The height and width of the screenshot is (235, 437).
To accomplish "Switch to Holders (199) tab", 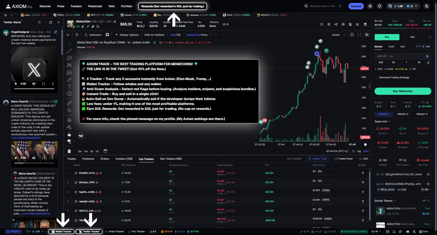I will click(124, 159).
